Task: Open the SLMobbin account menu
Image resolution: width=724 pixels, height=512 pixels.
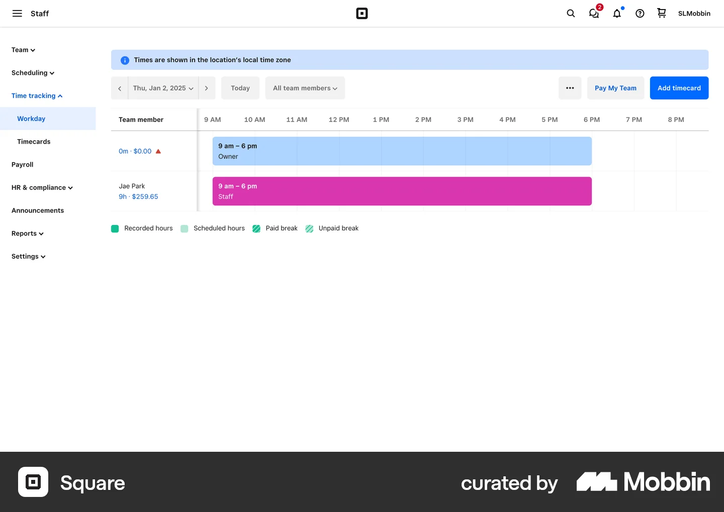Action: [694, 14]
